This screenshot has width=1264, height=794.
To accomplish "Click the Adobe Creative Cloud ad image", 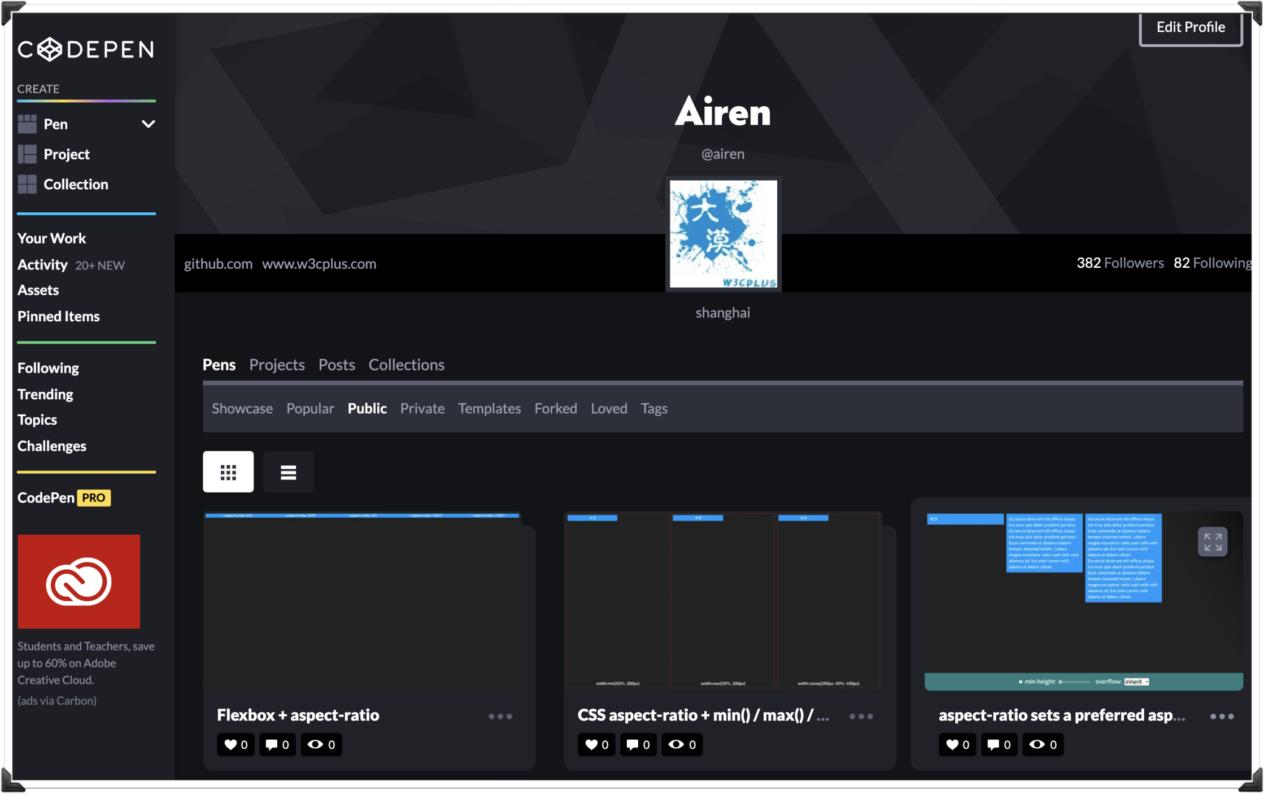I will 79,582.
